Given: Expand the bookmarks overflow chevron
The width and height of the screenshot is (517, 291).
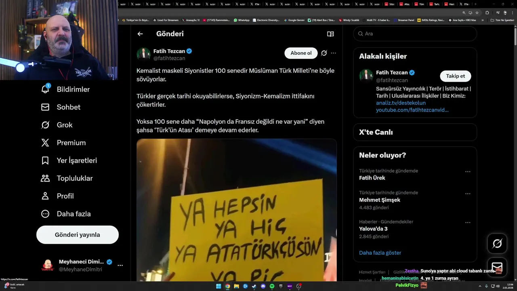Looking at the screenshot, I should point(482,20).
